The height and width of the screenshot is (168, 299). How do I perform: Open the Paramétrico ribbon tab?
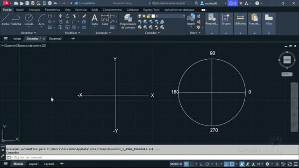click(52, 10)
